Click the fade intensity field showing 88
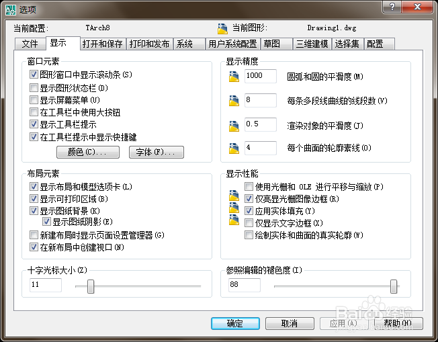Screen dimensions: 438x342 pyautogui.click(x=245, y=285)
